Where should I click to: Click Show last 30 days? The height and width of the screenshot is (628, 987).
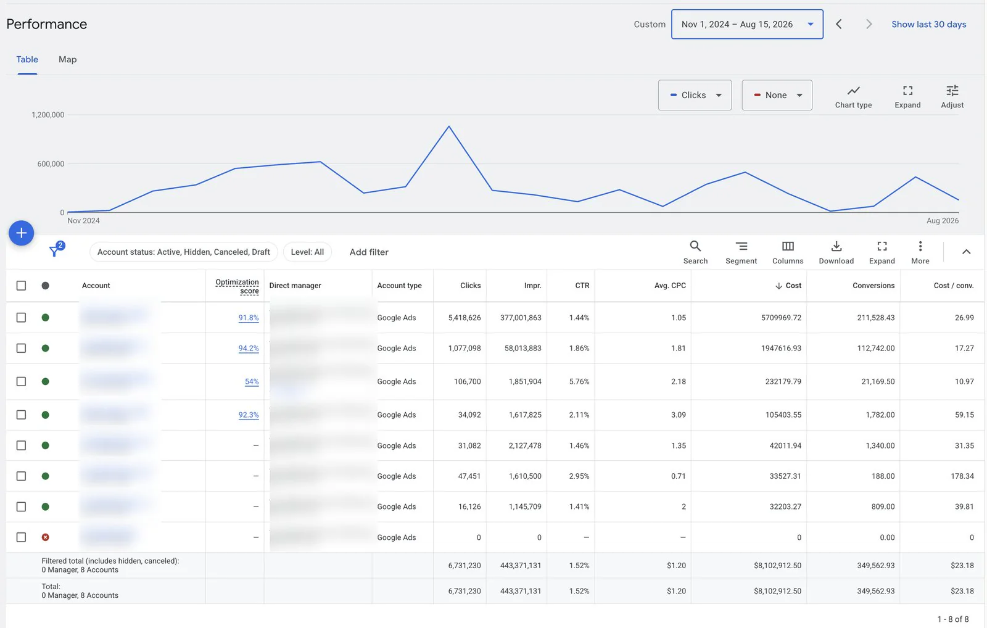928,24
